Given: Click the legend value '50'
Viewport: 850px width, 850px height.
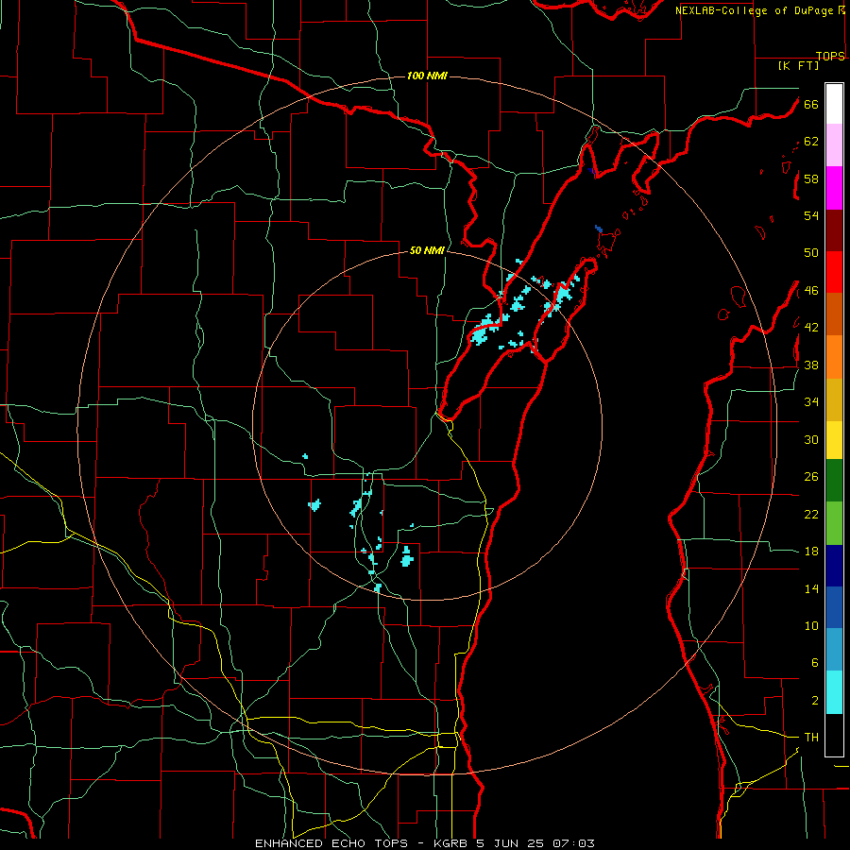Looking at the screenshot, I should 811,253.
